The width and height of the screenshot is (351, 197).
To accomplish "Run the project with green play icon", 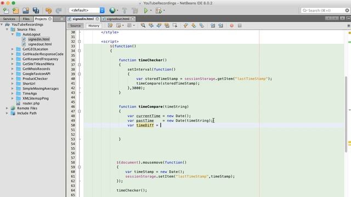I will pos(146,10).
